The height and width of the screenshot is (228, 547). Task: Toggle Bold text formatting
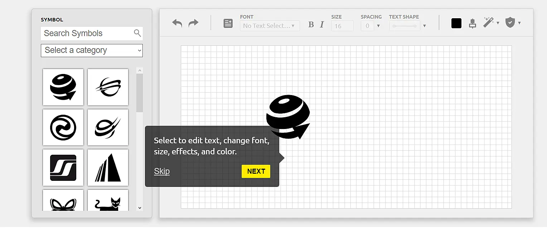[311, 25]
